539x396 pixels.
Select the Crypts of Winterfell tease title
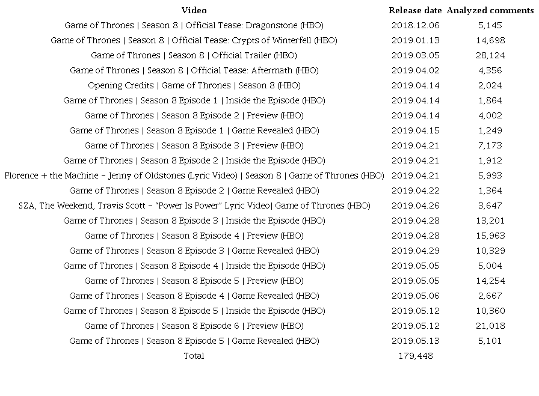[194, 40]
